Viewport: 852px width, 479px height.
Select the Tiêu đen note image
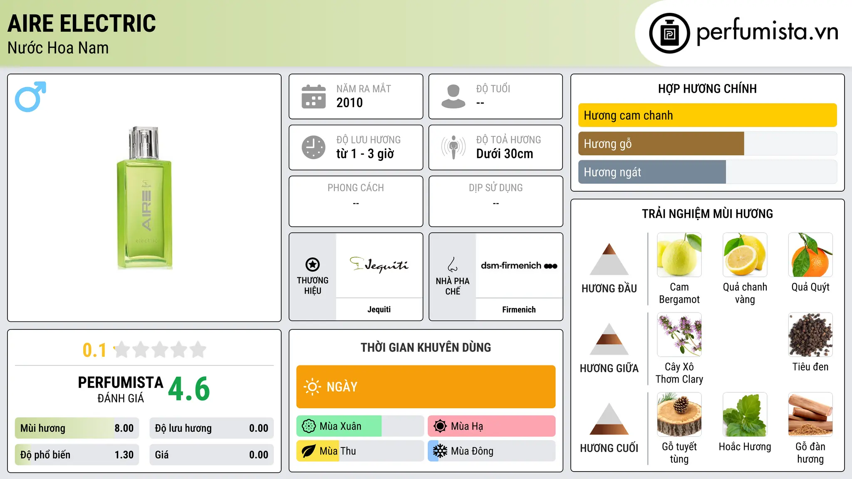(810, 335)
